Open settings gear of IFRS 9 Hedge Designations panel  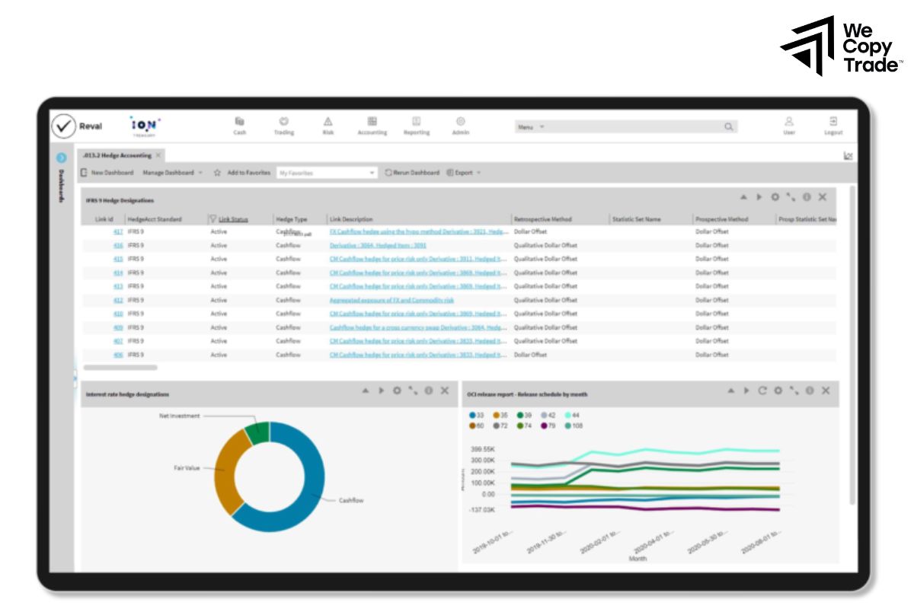(x=775, y=197)
